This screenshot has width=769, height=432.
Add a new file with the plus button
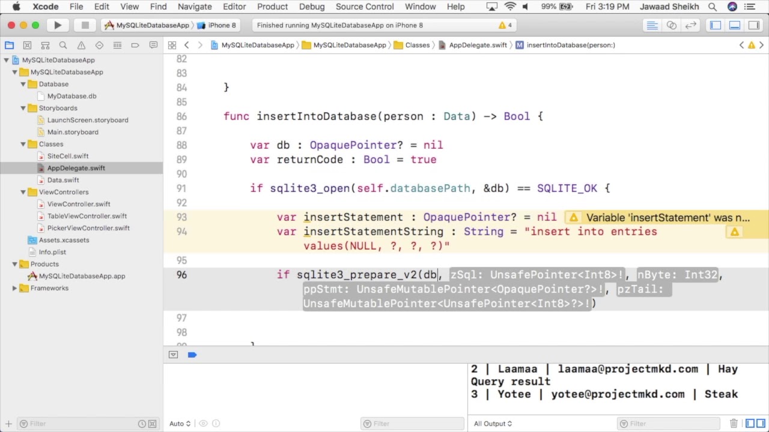[x=8, y=424]
